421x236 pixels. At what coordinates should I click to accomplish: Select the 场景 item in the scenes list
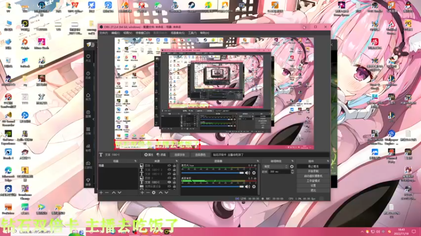coord(118,166)
